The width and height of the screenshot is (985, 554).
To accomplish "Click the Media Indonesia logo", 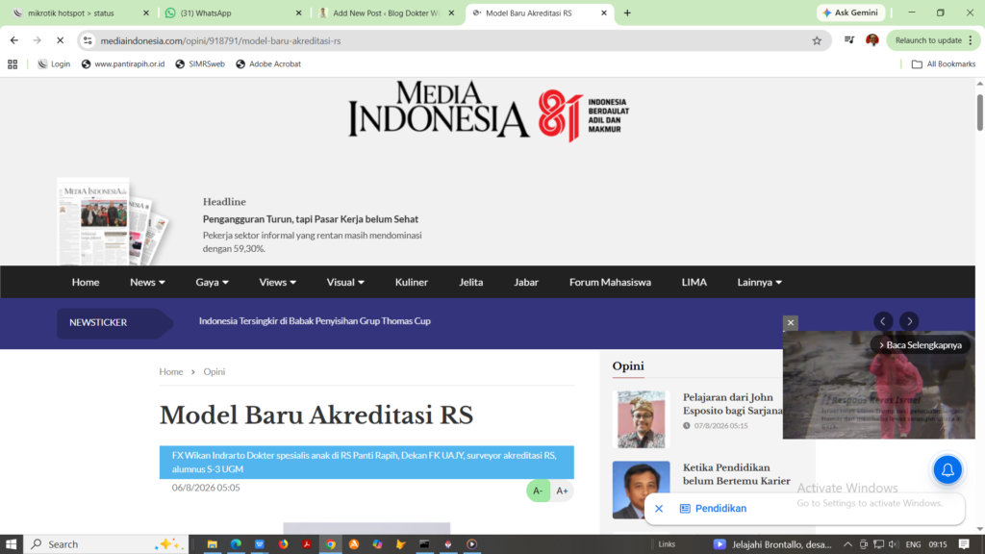I will pyautogui.click(x=489, y=111).
